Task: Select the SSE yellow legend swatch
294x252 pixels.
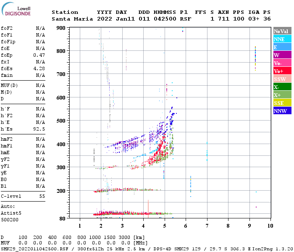Action: pos(282,103)
